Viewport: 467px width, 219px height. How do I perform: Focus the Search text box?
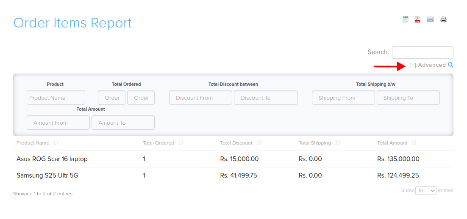click(423, 52)
